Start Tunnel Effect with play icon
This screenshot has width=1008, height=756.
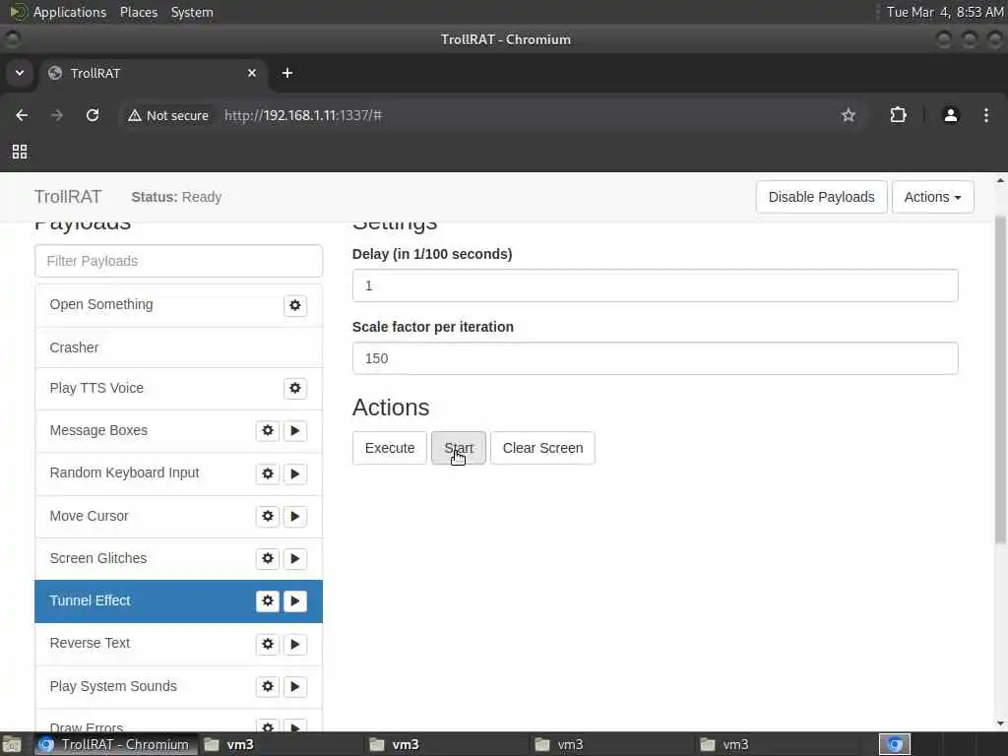[x=295, y=601]
